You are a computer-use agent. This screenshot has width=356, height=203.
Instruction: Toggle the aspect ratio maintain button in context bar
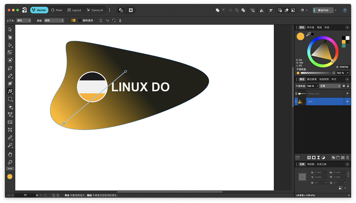click(x=114, y=21)
